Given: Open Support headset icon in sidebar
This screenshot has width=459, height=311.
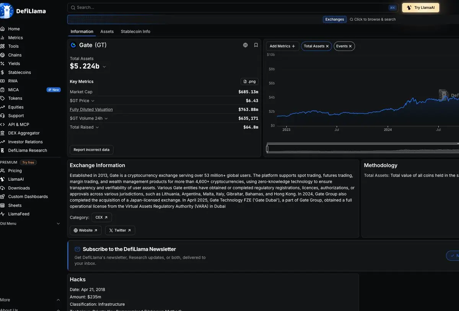Looking at the screenshot, I should click(x=2, y=116).
